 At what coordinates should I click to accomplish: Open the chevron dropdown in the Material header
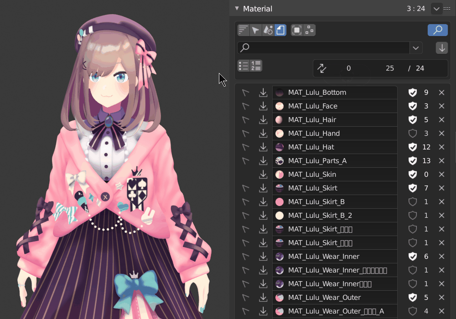436,9
